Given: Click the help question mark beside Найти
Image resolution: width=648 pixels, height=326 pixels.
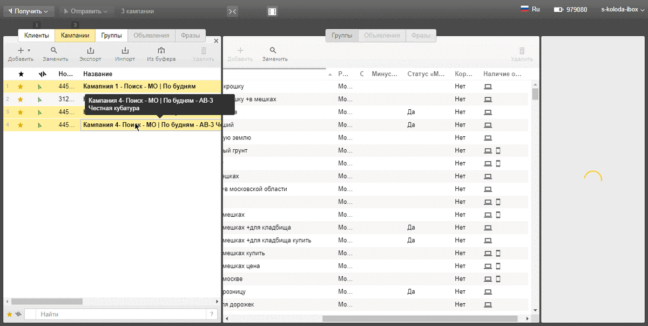Looking at the screenshot, I should click(x=212, y=314).
